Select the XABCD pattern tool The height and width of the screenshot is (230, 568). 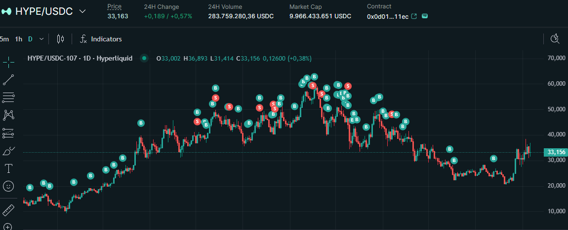(8, 115)
